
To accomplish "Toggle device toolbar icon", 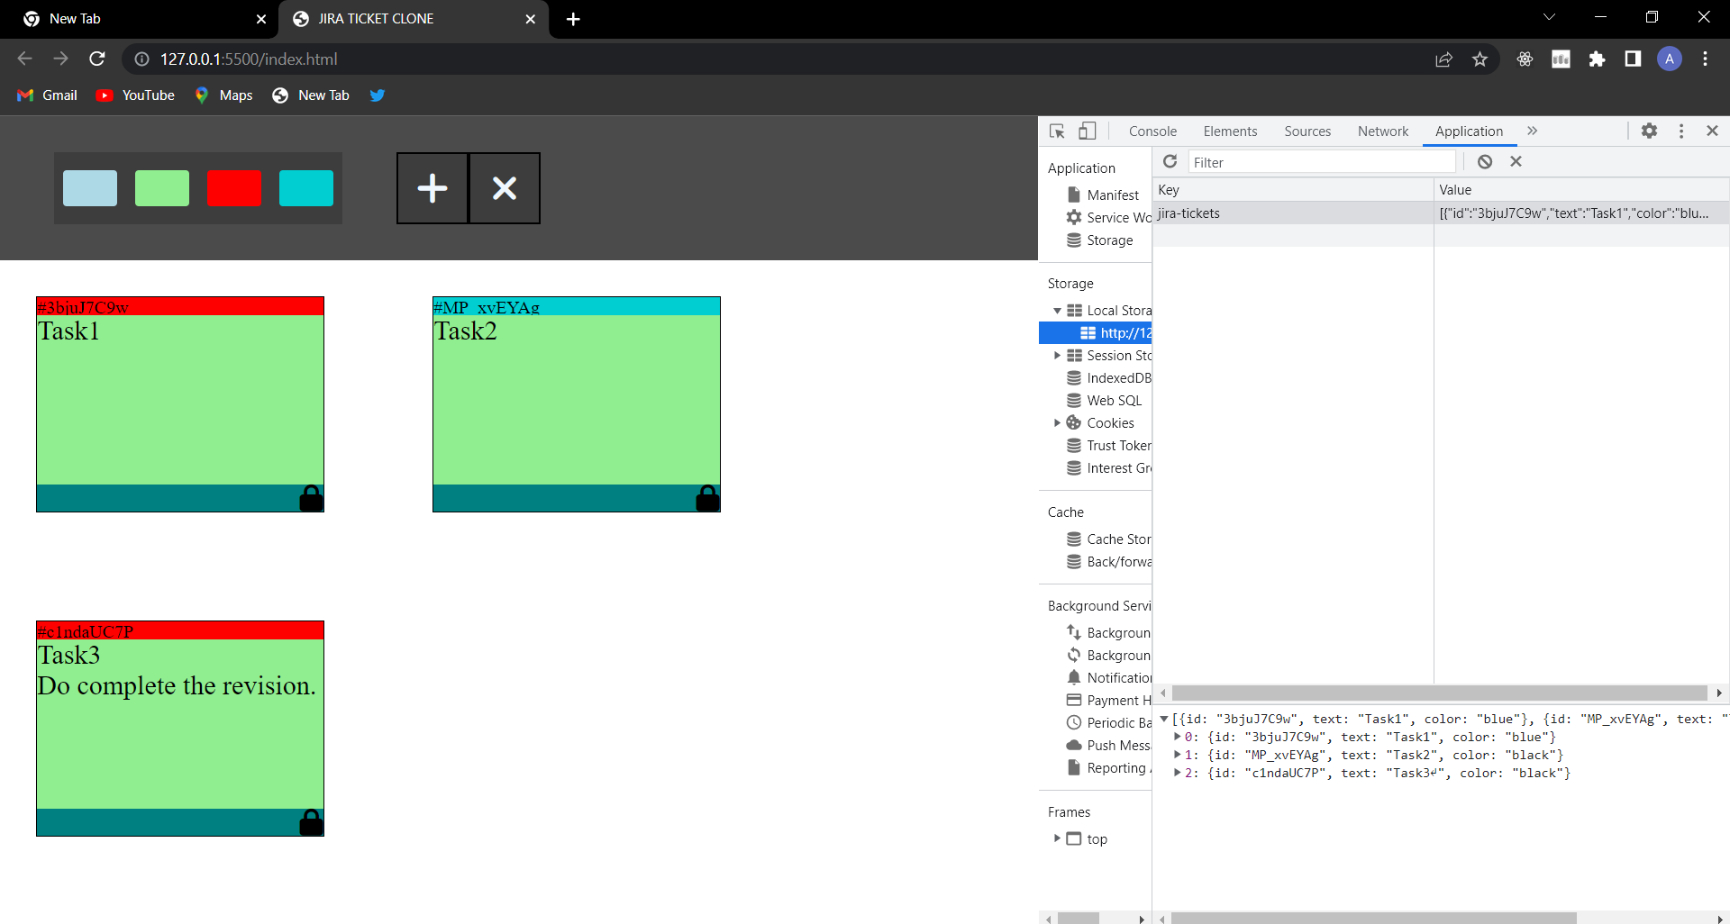I will pos(1088,131).
